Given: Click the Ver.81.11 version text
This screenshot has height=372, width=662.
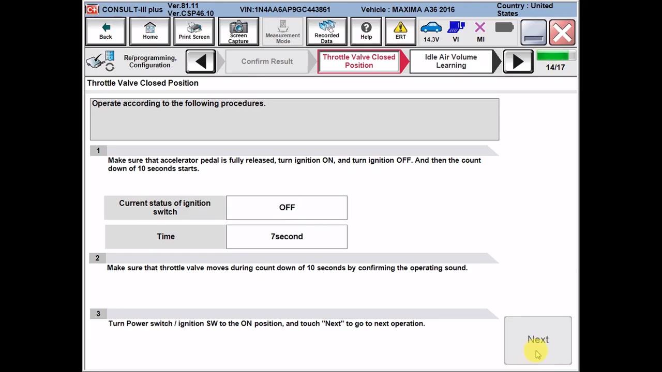Looking at the screenshot, I should 183,6.
